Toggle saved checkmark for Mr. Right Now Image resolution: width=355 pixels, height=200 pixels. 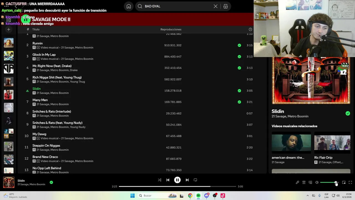tap(239, 68)
